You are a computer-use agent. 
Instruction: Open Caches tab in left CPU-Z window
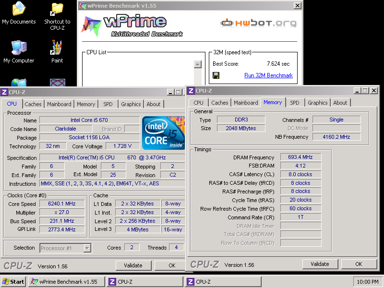33,104
